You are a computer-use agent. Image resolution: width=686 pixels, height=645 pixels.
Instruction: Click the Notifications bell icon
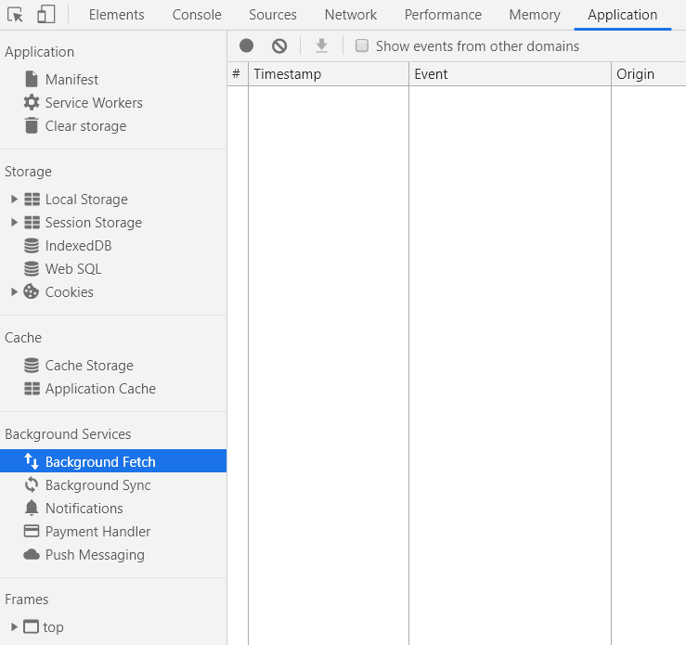click(x=32, y=508)
